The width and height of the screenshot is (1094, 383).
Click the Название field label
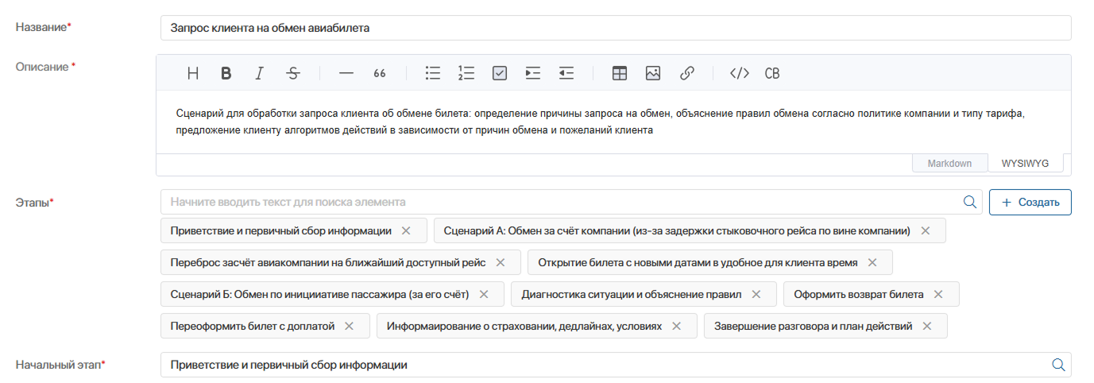coord(43,28)
